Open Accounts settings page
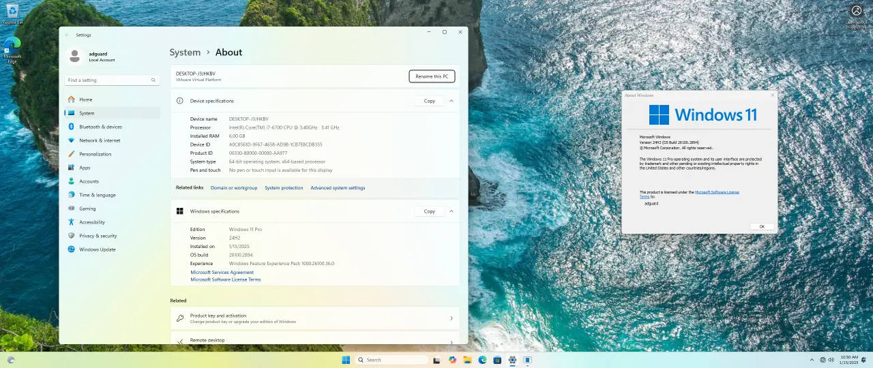The image size is (873, 368). tap(113, 181)
